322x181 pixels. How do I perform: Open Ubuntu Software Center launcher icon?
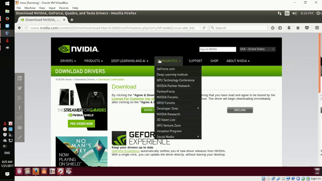[x=44, y=171]
